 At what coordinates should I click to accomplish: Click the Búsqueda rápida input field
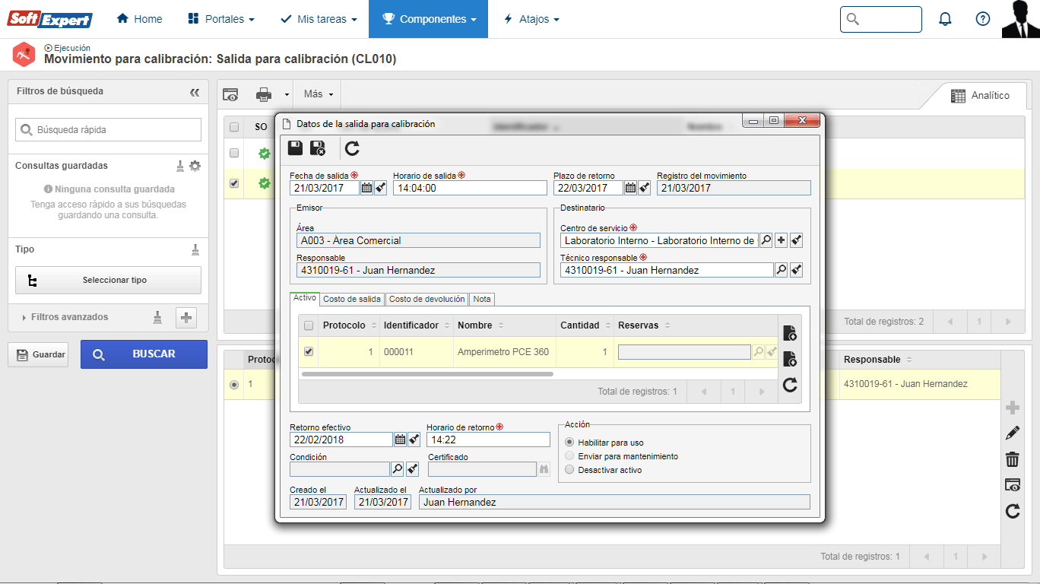coord(108,130)
